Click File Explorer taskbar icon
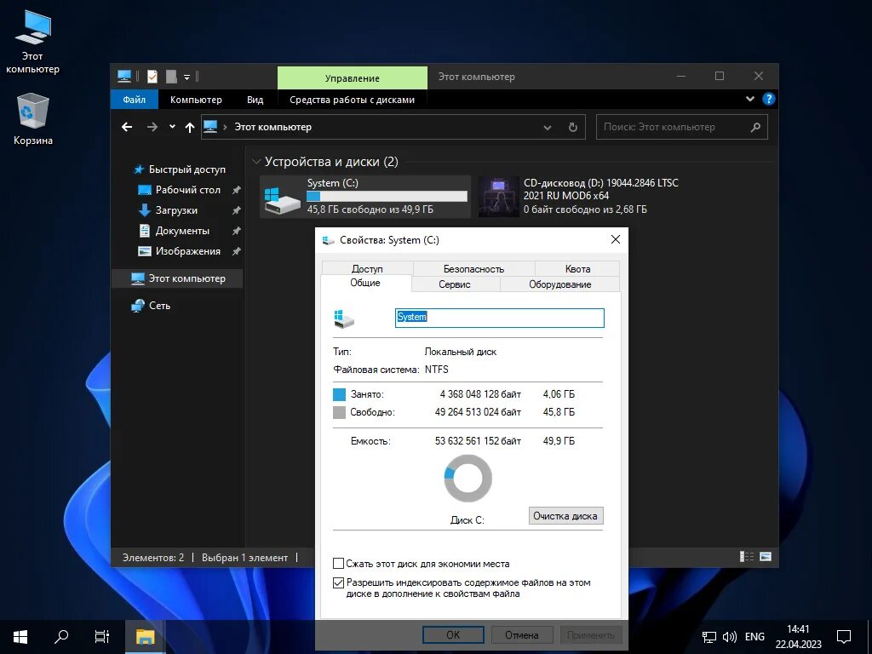872x654 pixels. coord(145,637)
